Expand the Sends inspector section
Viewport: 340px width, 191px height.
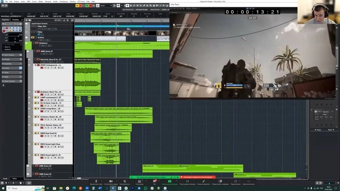click(x=12, y=72)
